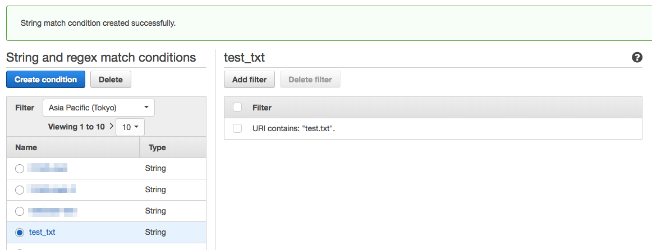Viewport: 652px width, 250px height.
Task: Check the select-all Filter header checkbox
Action: (x=237, y=108)
